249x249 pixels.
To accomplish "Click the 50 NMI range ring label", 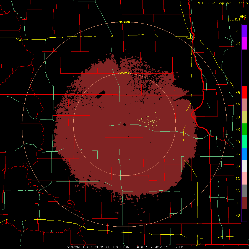I will 124,73.
